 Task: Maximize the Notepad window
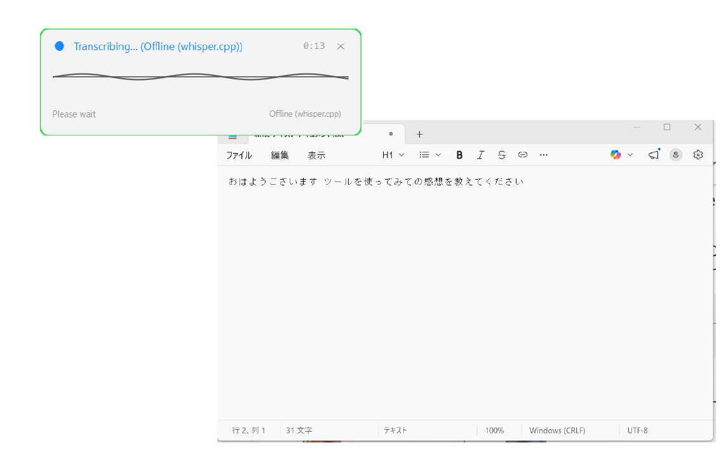tap(667, 127)
